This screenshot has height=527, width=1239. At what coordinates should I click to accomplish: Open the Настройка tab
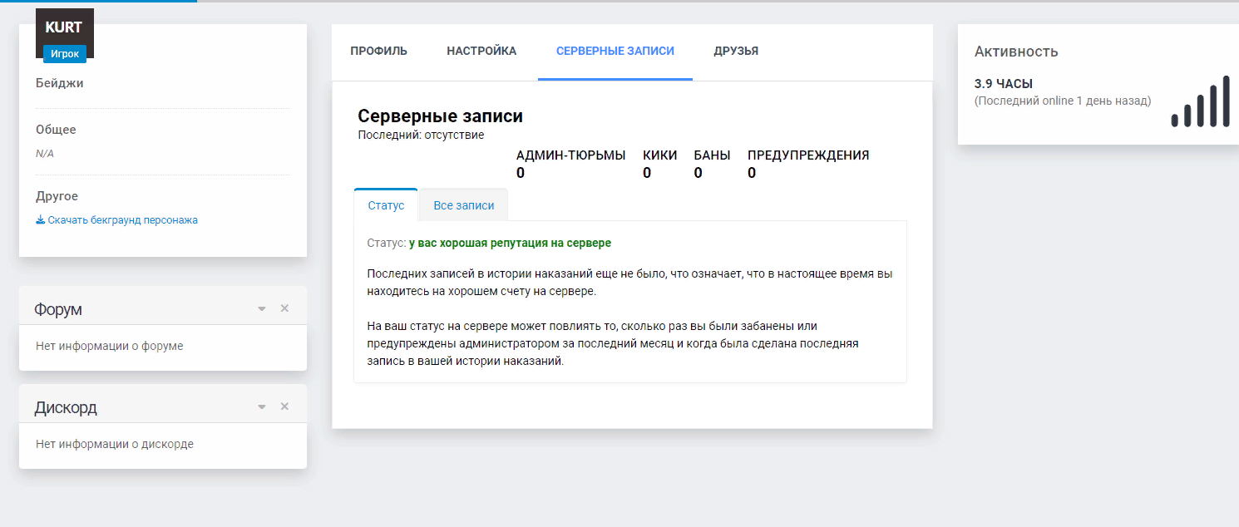(481, 52)
